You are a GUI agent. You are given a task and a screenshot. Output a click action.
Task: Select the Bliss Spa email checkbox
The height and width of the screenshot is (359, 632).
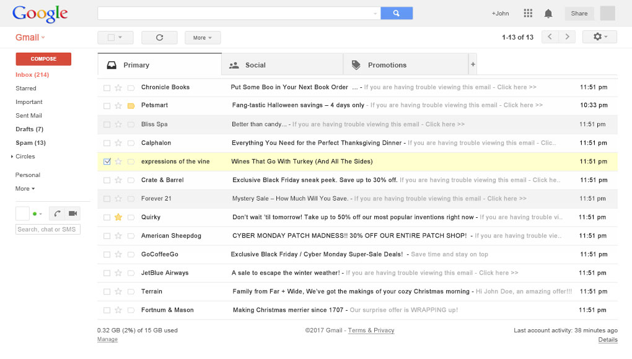click(107, 125)
